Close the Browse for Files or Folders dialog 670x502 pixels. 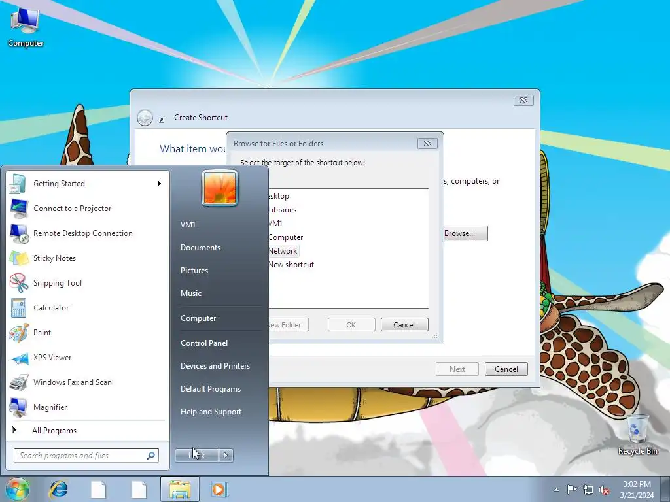coord(427,143)
